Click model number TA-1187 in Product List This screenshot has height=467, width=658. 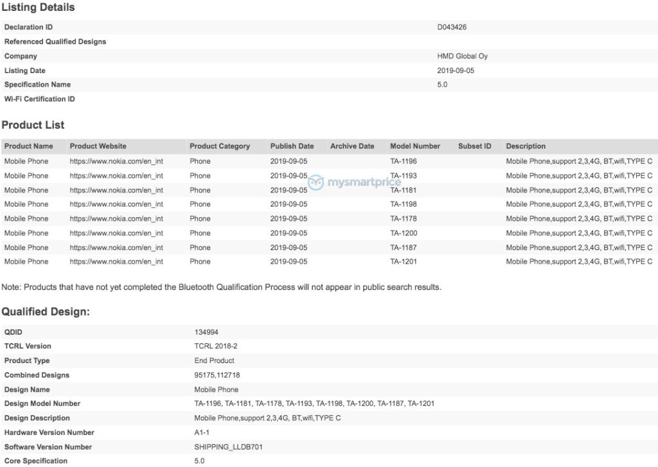(404, 248)
